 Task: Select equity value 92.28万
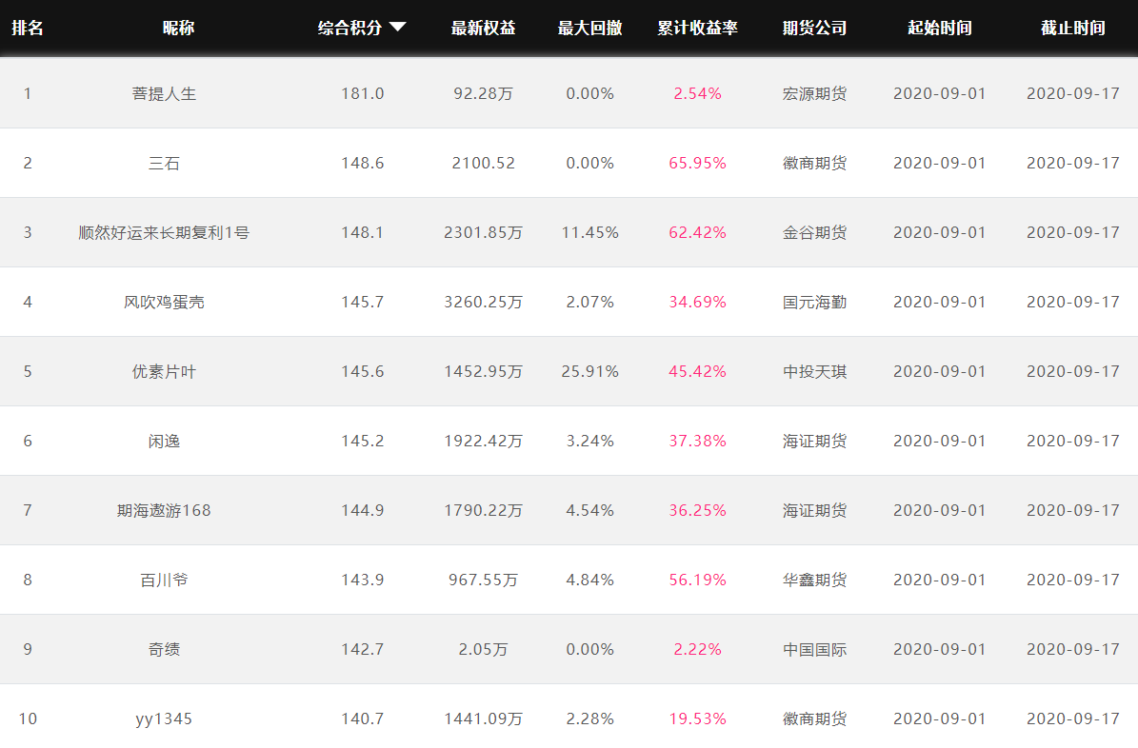point(484,93)
